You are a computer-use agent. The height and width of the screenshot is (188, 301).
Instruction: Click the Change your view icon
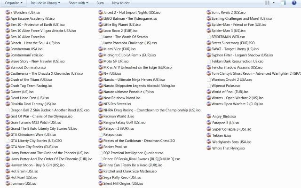(x=267, y=3)
